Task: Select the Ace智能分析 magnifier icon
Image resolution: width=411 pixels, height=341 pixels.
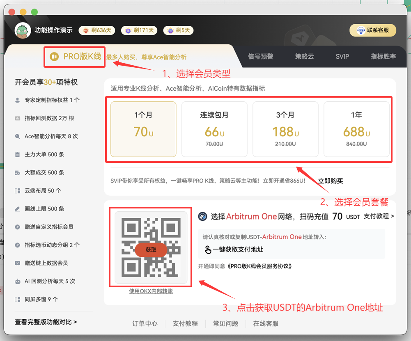Action: tap(18, 136)
